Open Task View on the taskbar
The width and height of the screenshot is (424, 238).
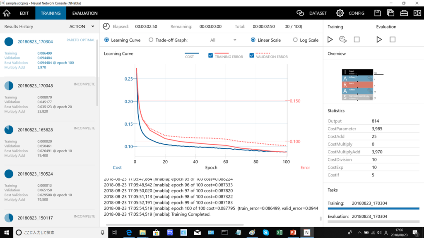click(115, 232)
